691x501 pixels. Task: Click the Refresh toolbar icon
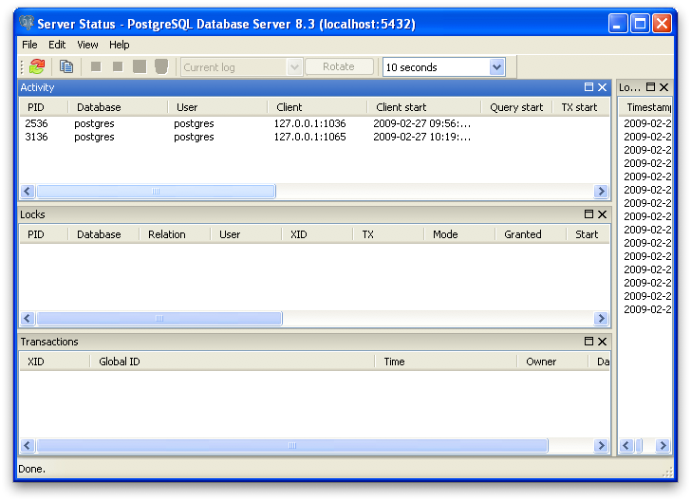click(x=37, y=66)
